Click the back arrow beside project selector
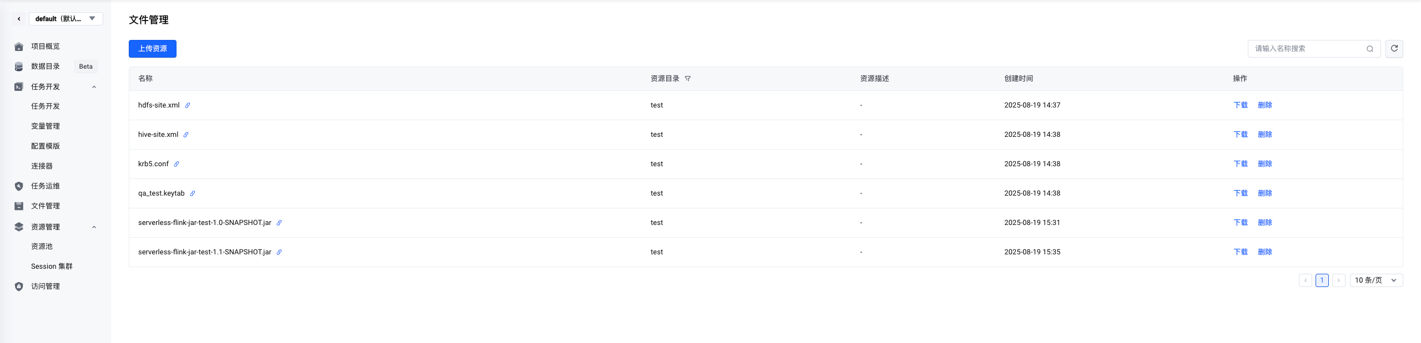The image size is (1421, 343). coord(19,19)
